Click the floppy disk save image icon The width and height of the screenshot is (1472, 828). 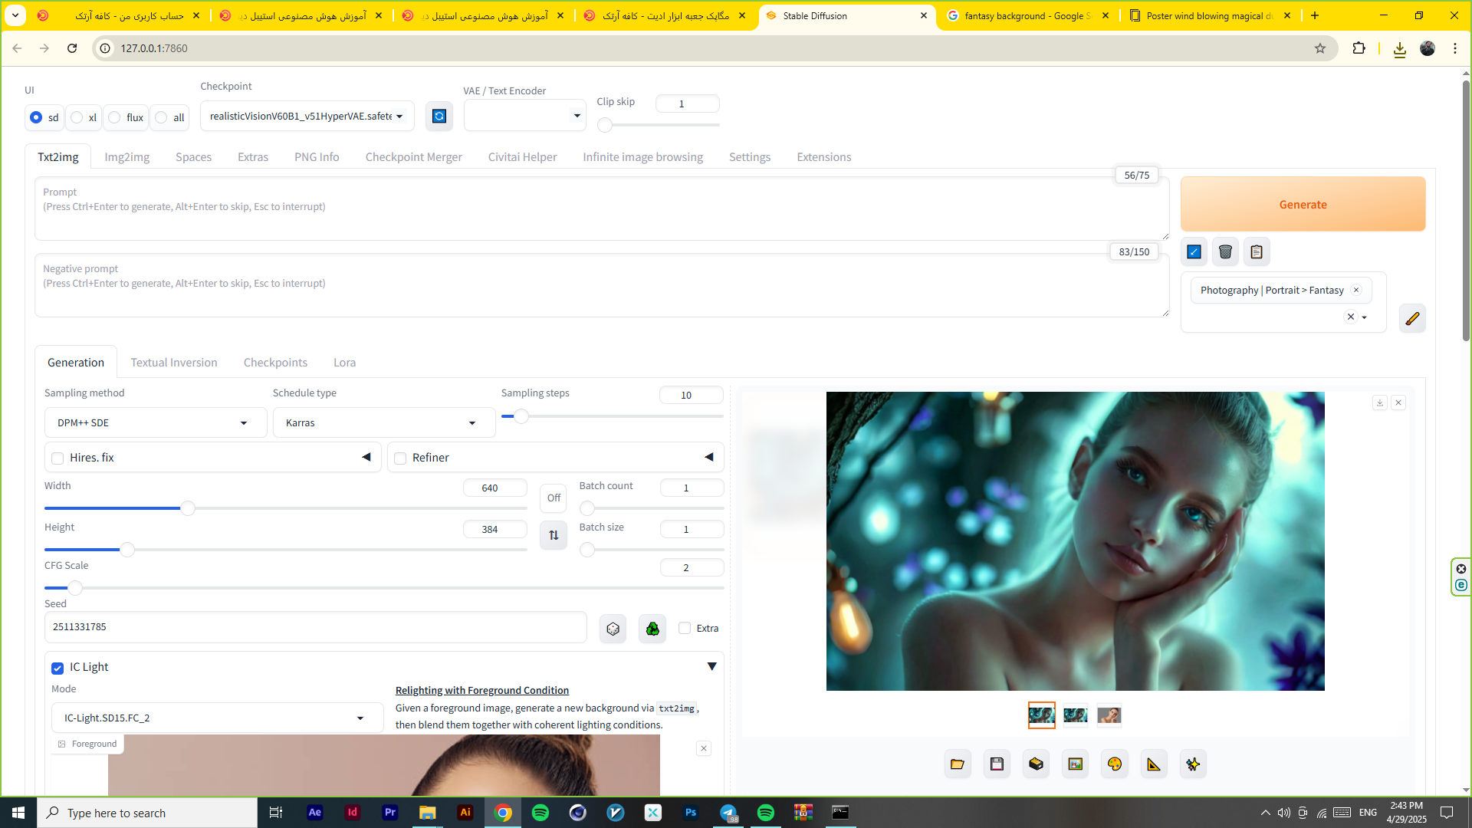(997, 764)
